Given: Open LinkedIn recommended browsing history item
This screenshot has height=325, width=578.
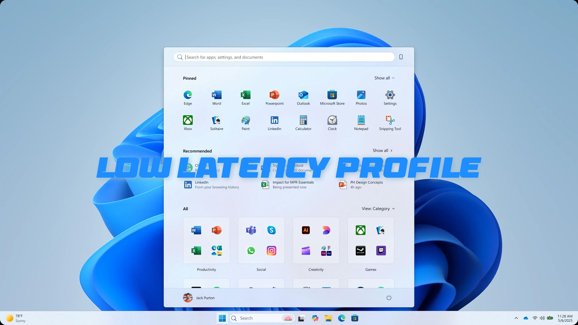Looking at the screenshot, I should tap(212, 185).
